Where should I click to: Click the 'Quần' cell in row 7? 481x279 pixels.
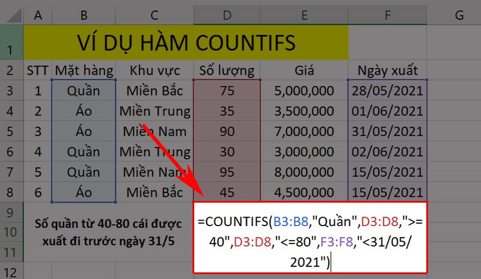(84, 172)
